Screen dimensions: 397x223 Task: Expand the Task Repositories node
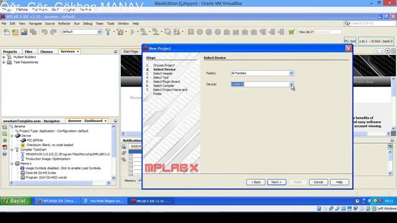4,62
